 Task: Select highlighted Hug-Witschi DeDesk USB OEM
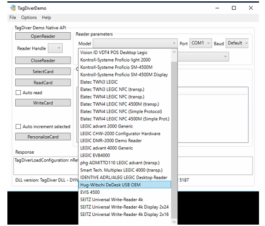pos(125,185)
